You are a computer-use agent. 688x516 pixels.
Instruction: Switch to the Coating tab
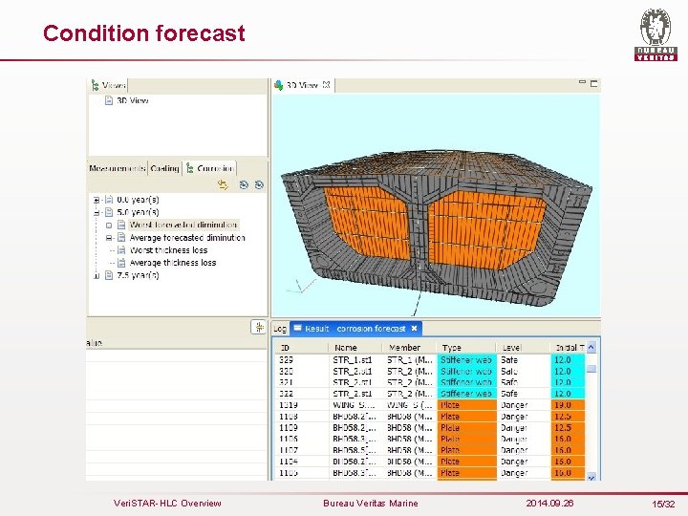[164, 168]
